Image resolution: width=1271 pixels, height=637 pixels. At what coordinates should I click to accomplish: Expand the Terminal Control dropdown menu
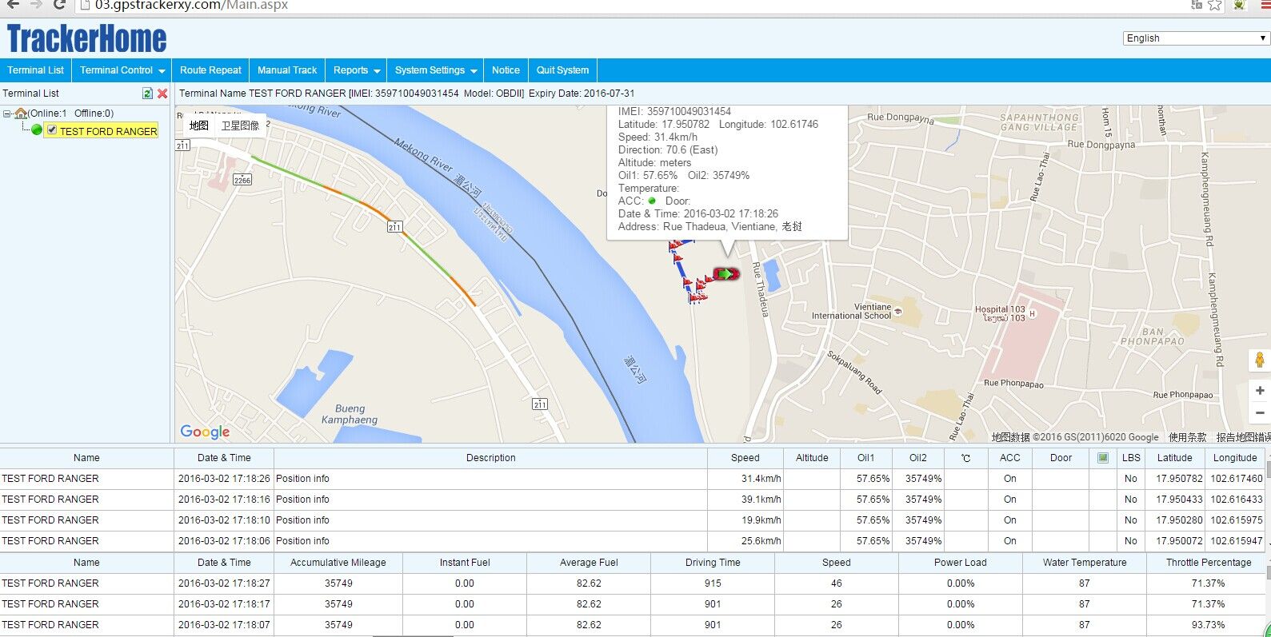point(122,70)
